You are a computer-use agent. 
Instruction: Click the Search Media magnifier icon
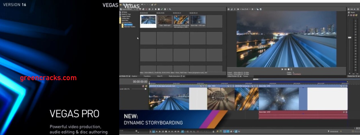click(x=170, y=9)
